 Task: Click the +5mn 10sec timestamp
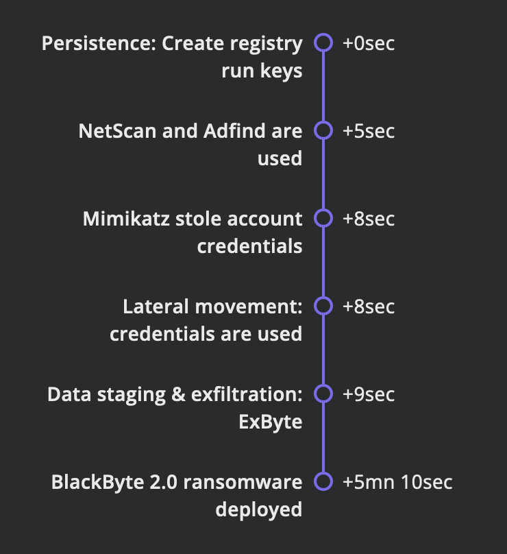[397, 482]
